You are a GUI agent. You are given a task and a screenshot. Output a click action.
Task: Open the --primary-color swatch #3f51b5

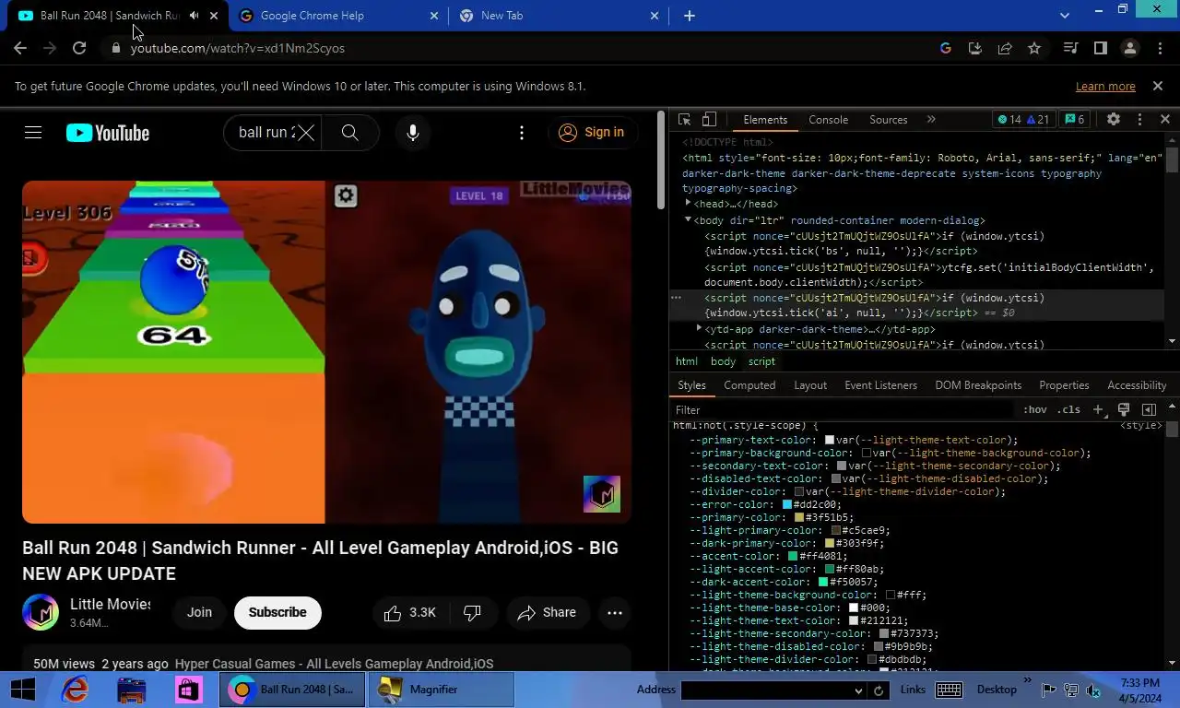point(799,517)
